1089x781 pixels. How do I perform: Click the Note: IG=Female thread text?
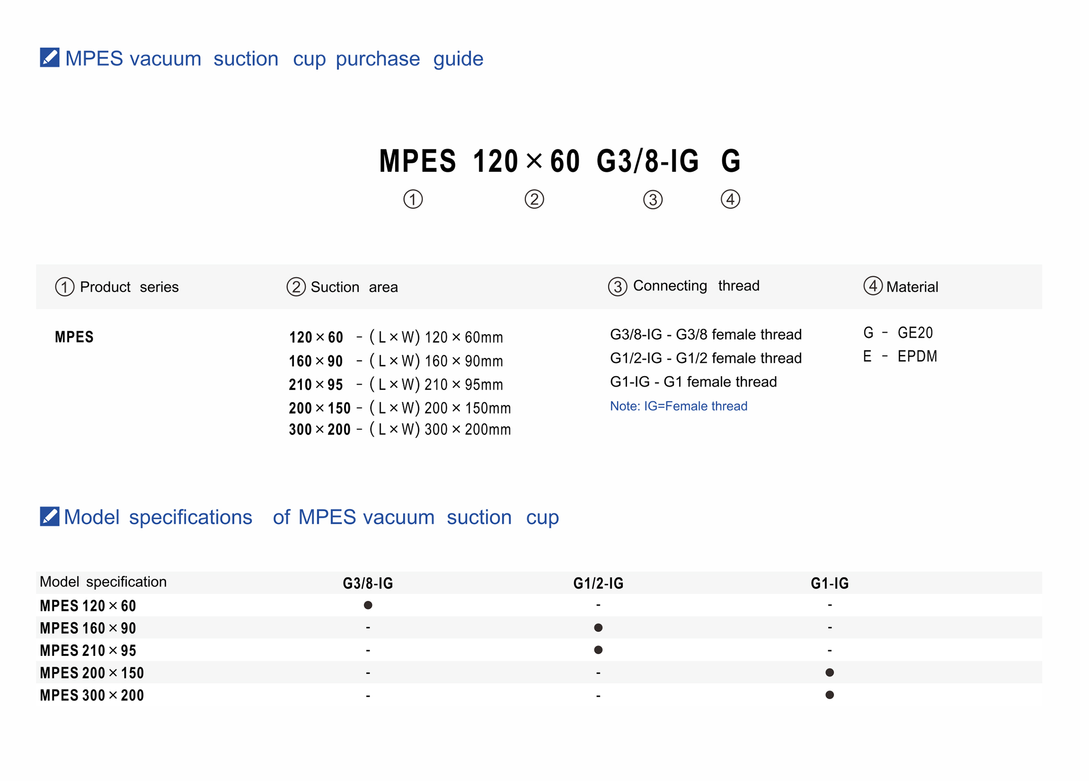click(x=678, y=406)
